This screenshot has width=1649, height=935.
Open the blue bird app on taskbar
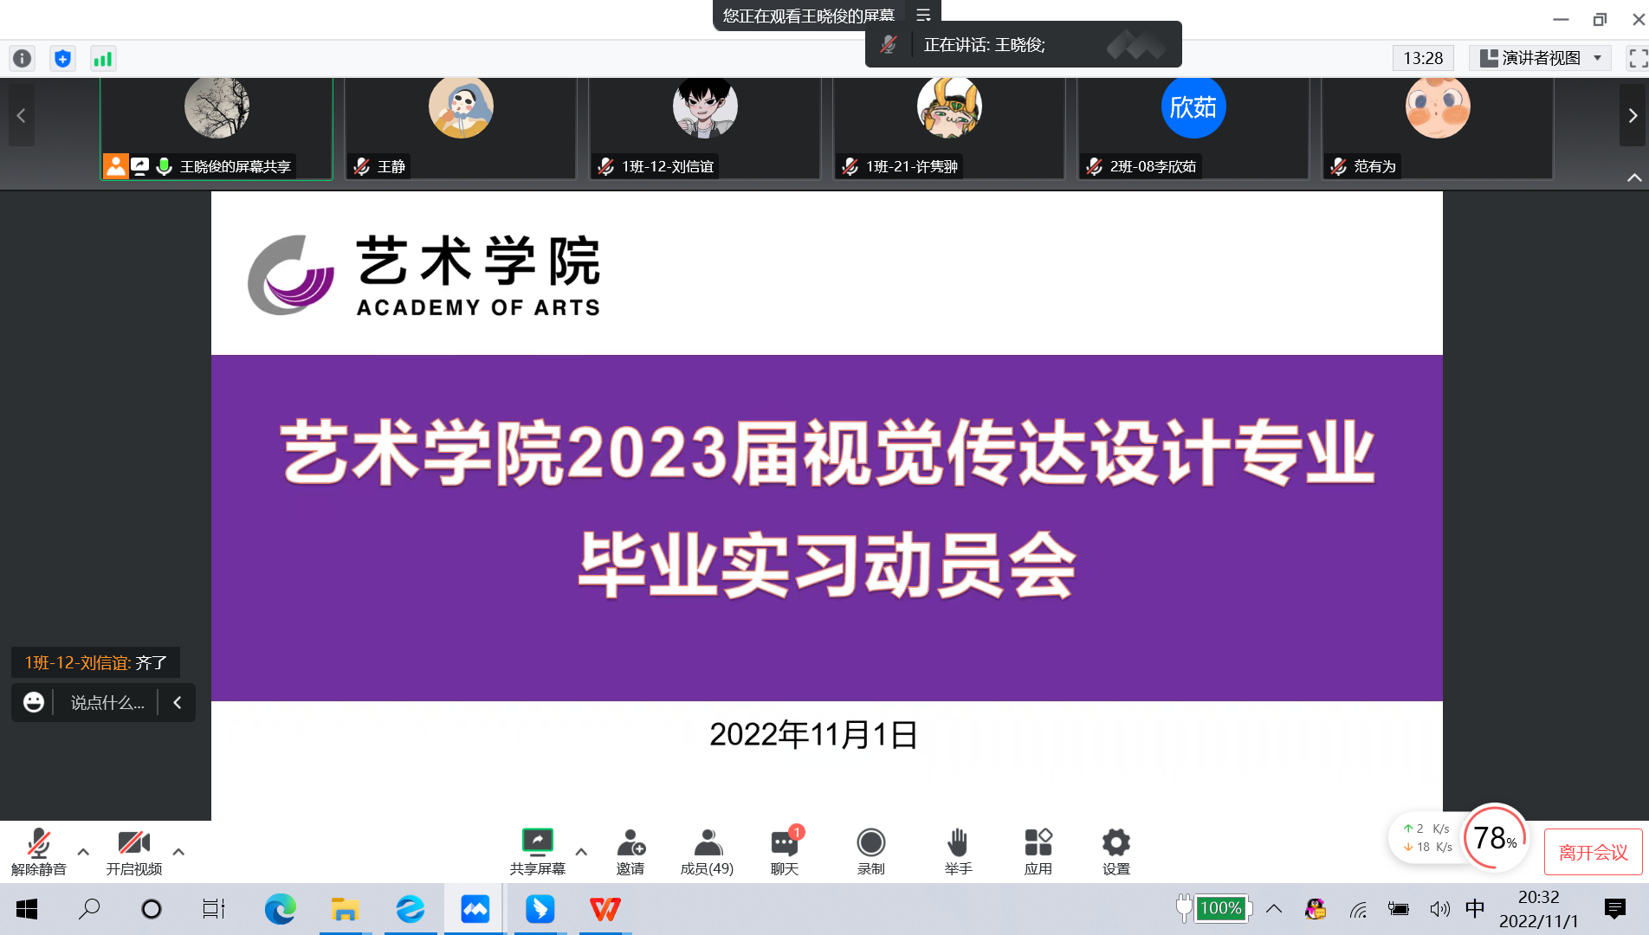pos(540,909)
